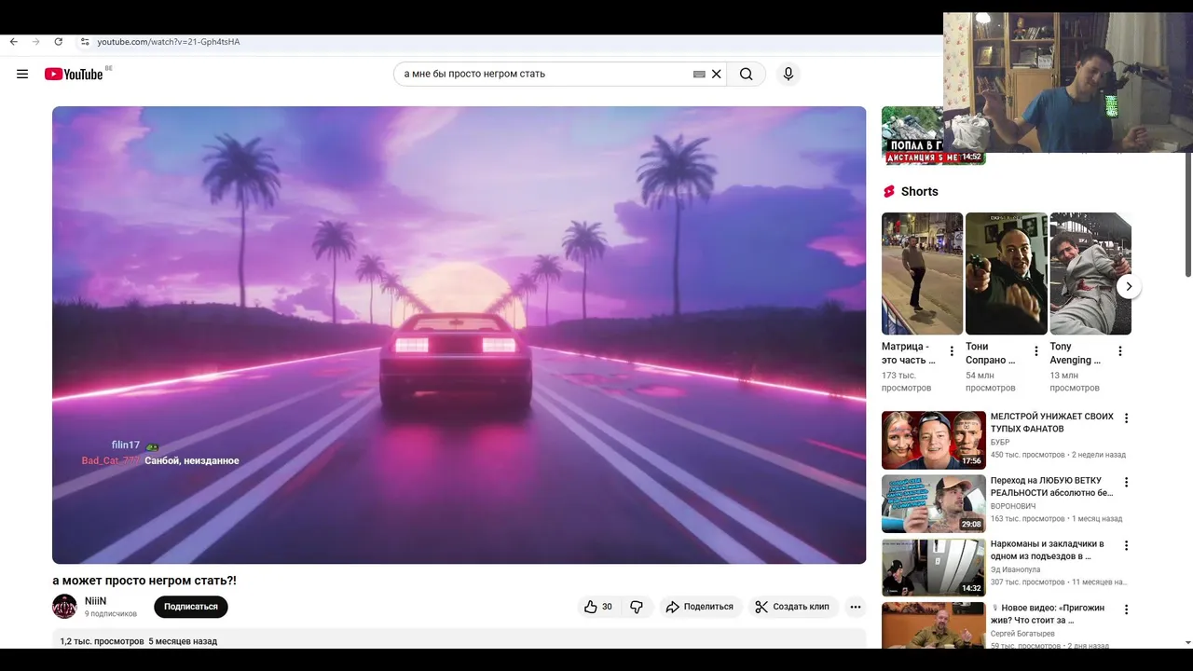Click the БУБЕР channel name
The height and width of the screenshot is (671, 1193).
click(1000, 442)
